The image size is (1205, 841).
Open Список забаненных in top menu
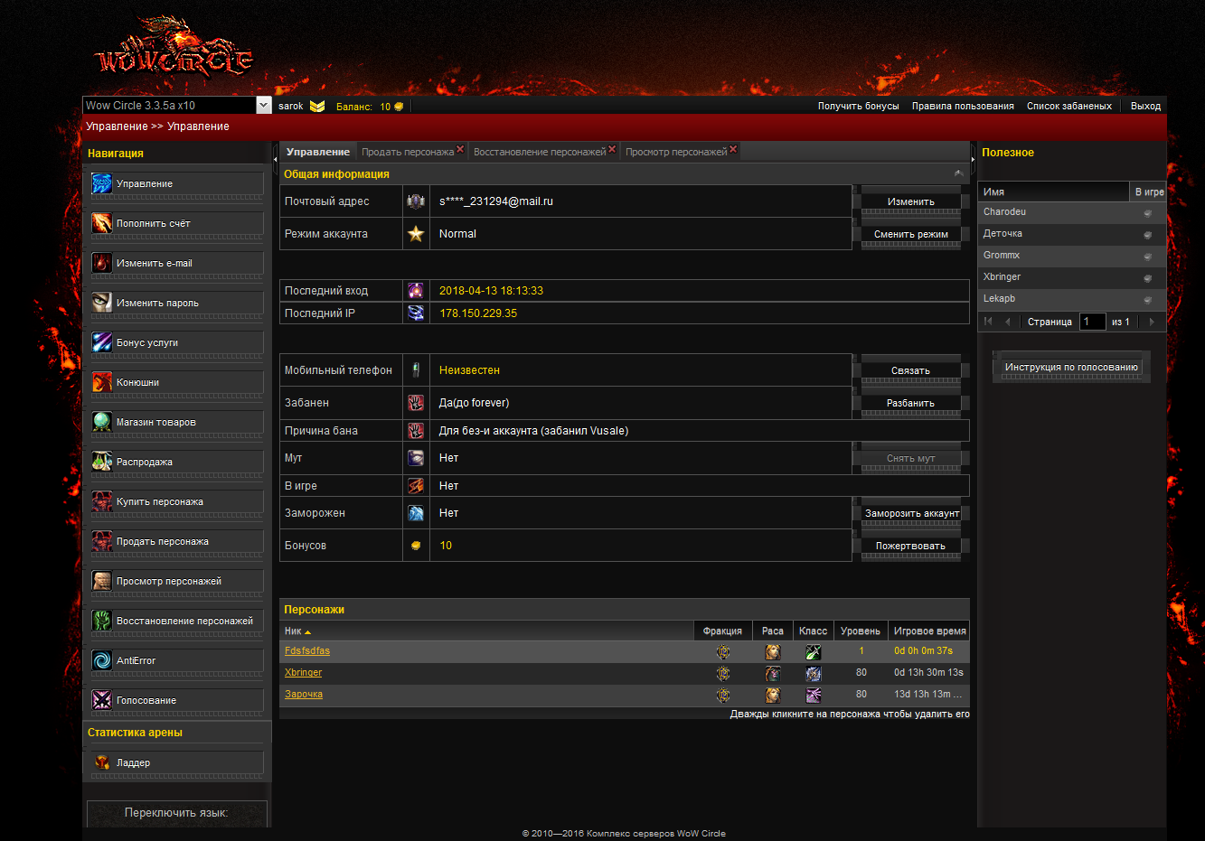pos(1068,106)
